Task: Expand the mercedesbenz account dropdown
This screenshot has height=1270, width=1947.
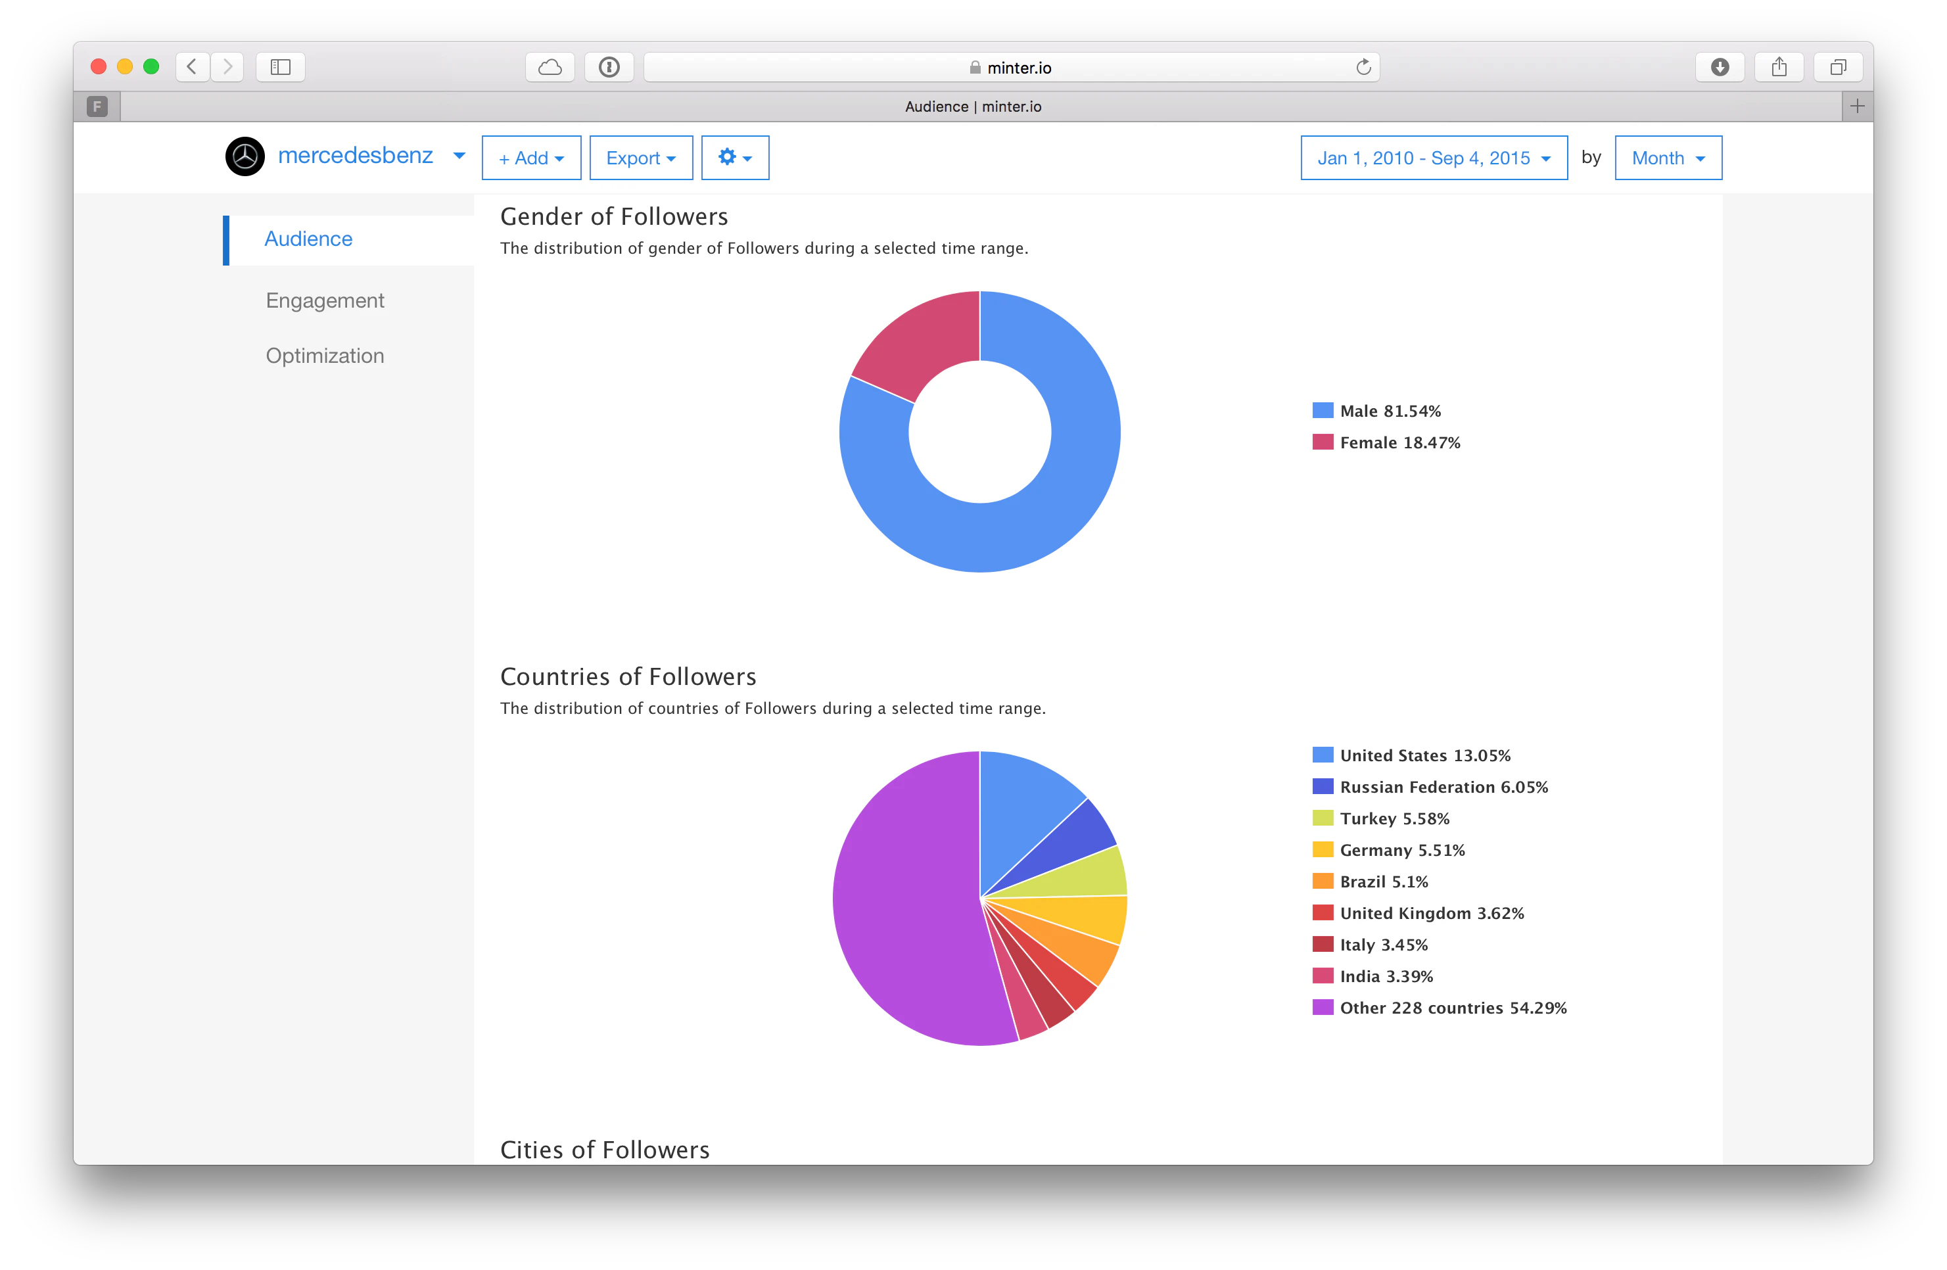Action: click(459, 156)
